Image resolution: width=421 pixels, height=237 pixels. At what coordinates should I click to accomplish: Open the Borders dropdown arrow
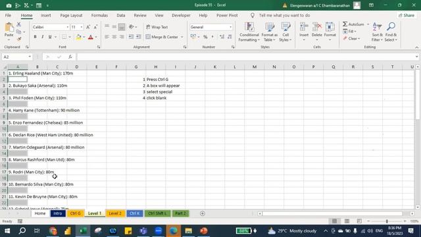pos(70,37)
